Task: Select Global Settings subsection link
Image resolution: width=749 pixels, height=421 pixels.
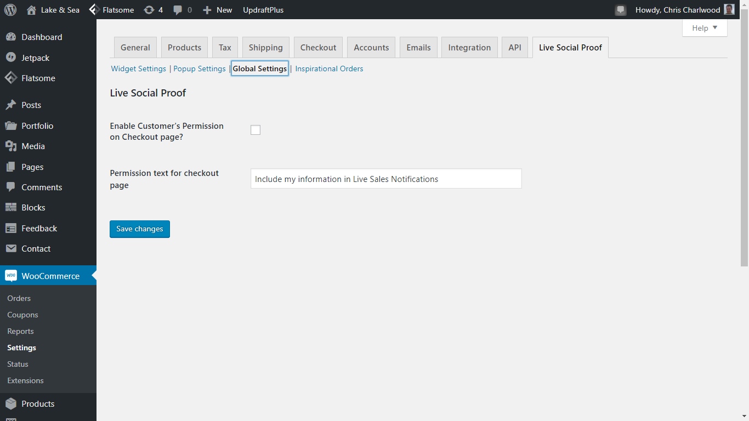Action: click(260, 69)
